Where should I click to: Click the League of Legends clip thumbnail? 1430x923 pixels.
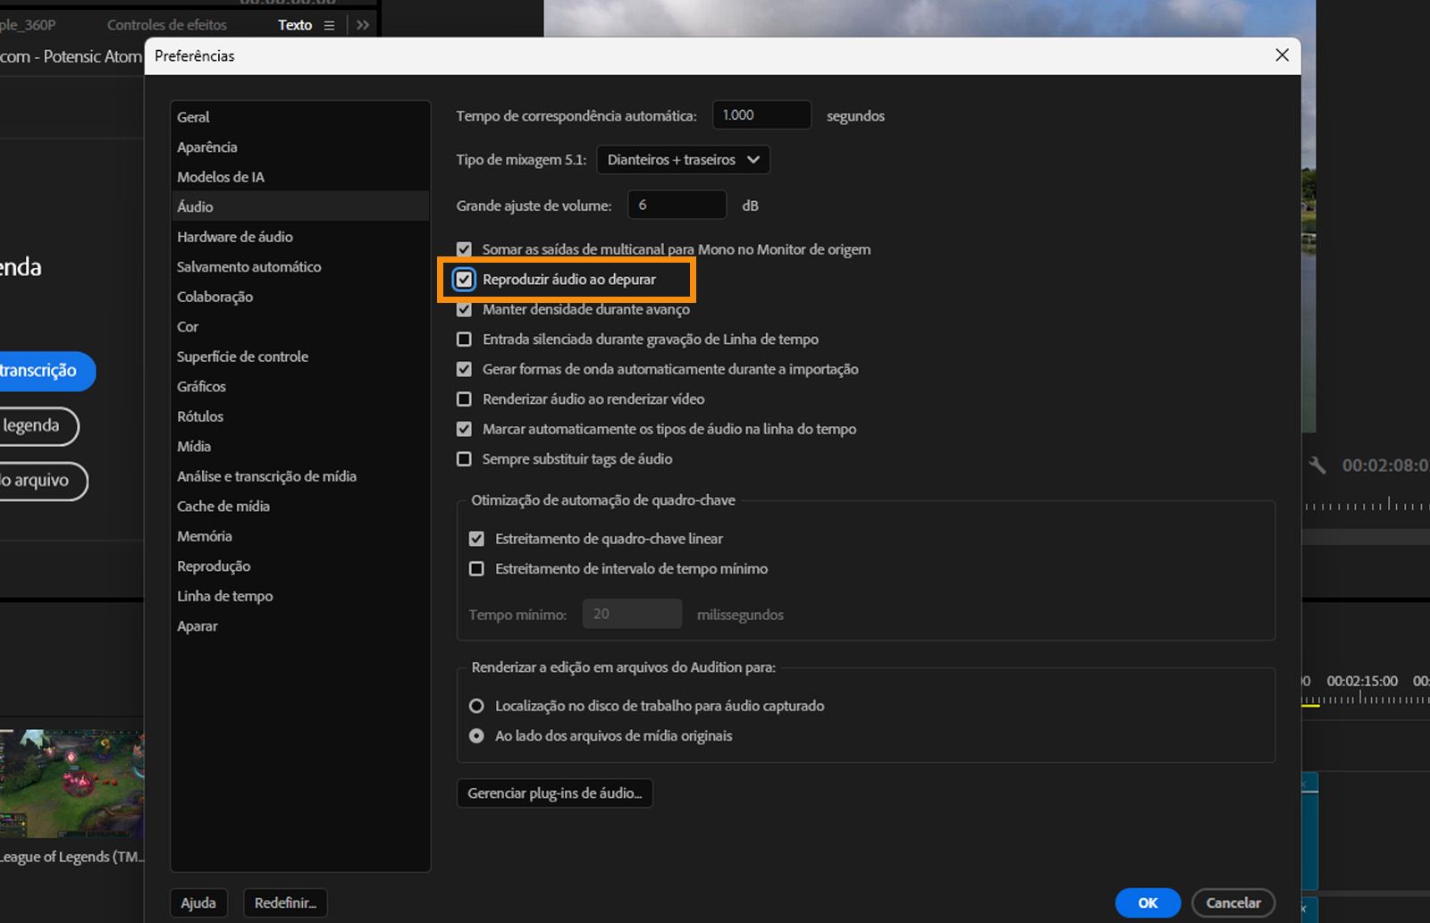(73, 784)
